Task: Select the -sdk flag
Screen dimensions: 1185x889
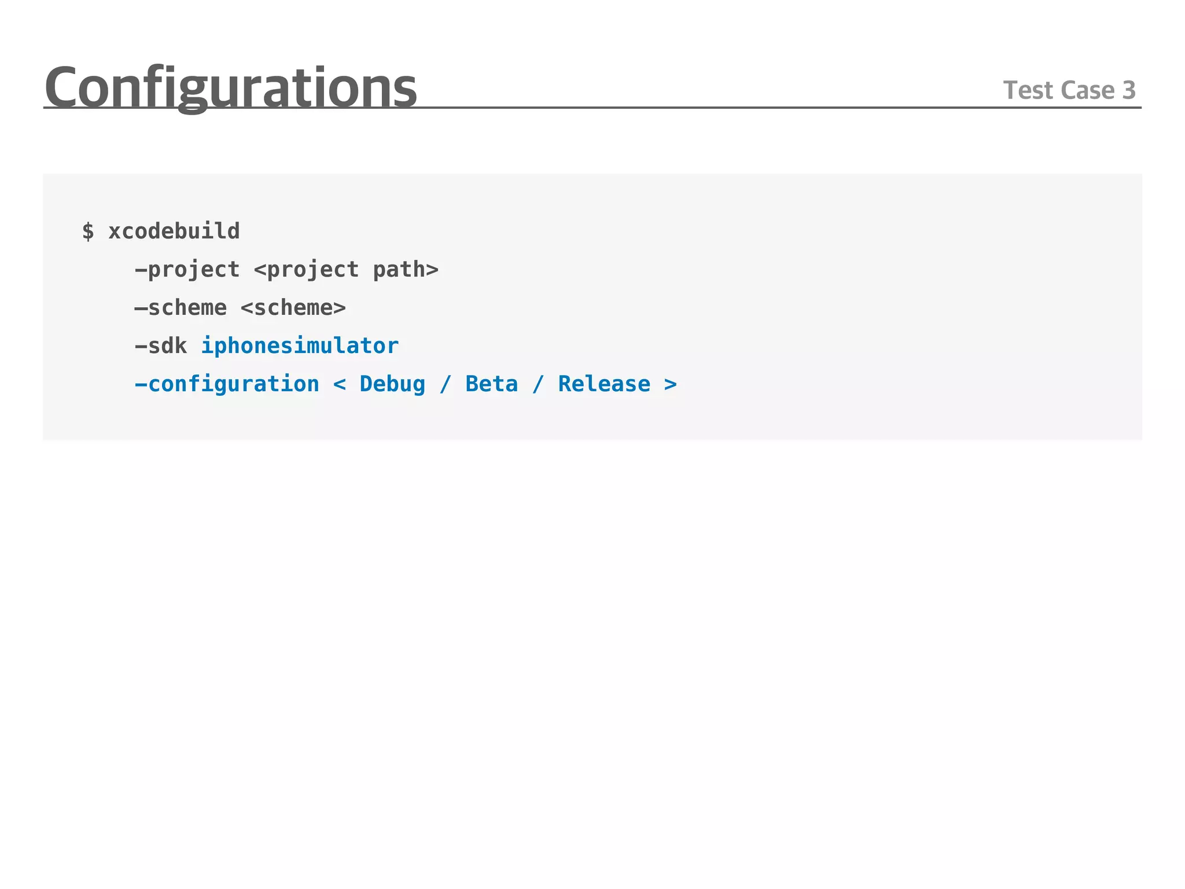Action: click(160, 346)
